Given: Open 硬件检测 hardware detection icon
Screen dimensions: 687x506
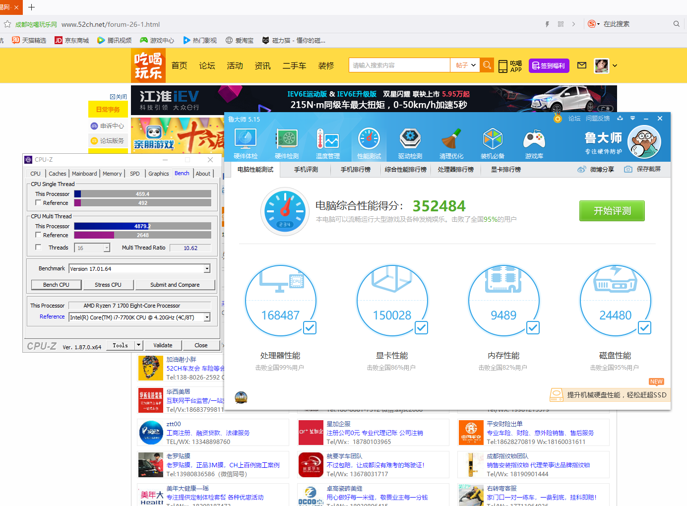Looking at the screenshot, I should tap(287, 143).
